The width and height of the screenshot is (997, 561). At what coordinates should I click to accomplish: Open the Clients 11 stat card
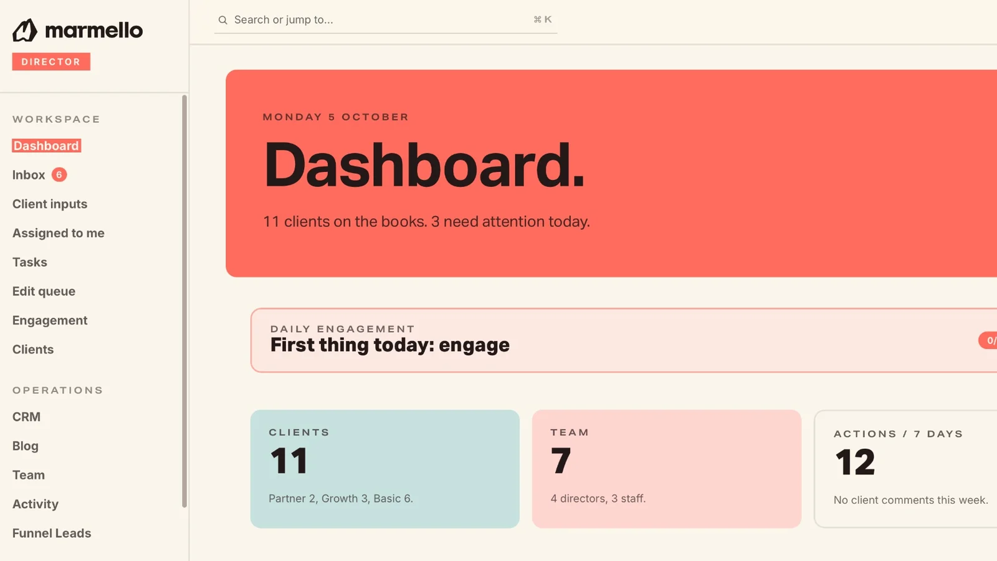tap(385, 469)
